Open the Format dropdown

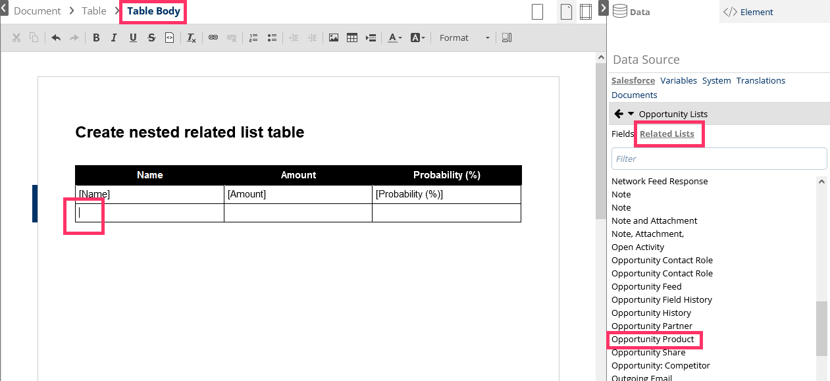pos(464,38)
